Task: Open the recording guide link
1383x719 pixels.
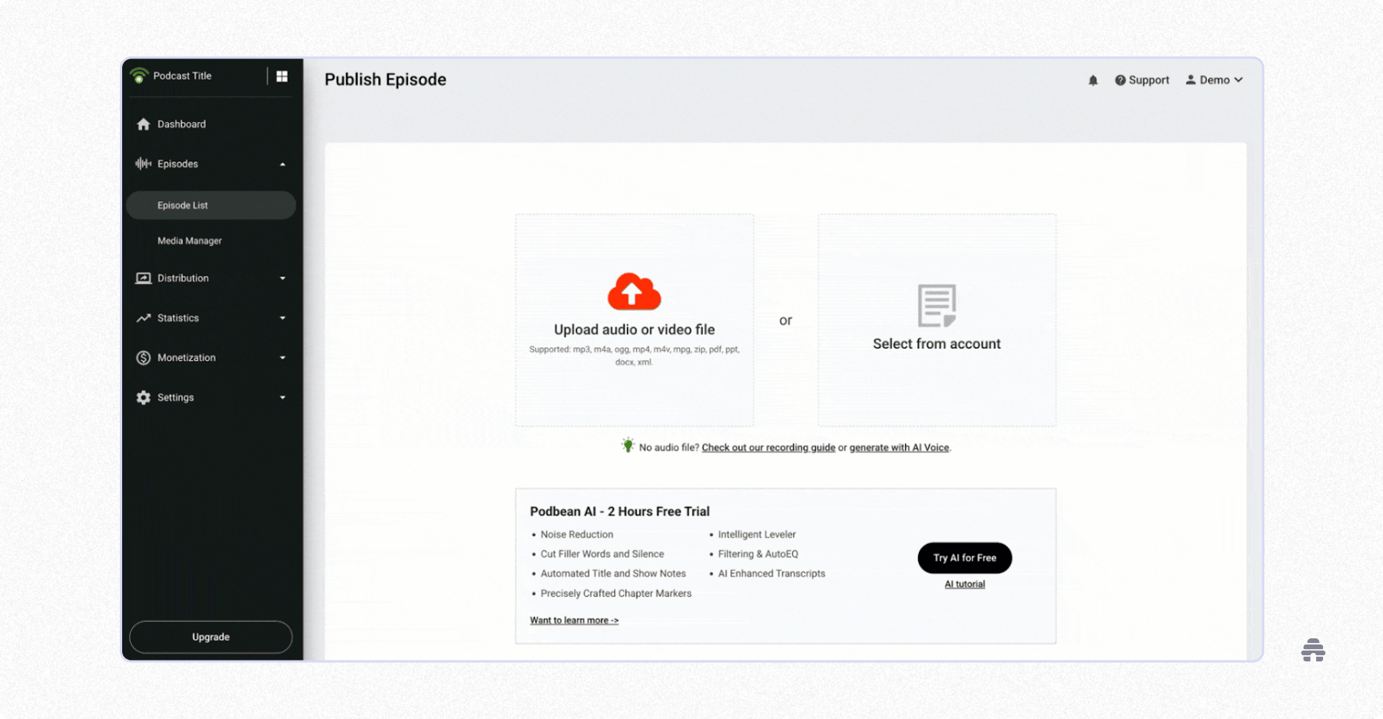Action: [x=768, y=447]
